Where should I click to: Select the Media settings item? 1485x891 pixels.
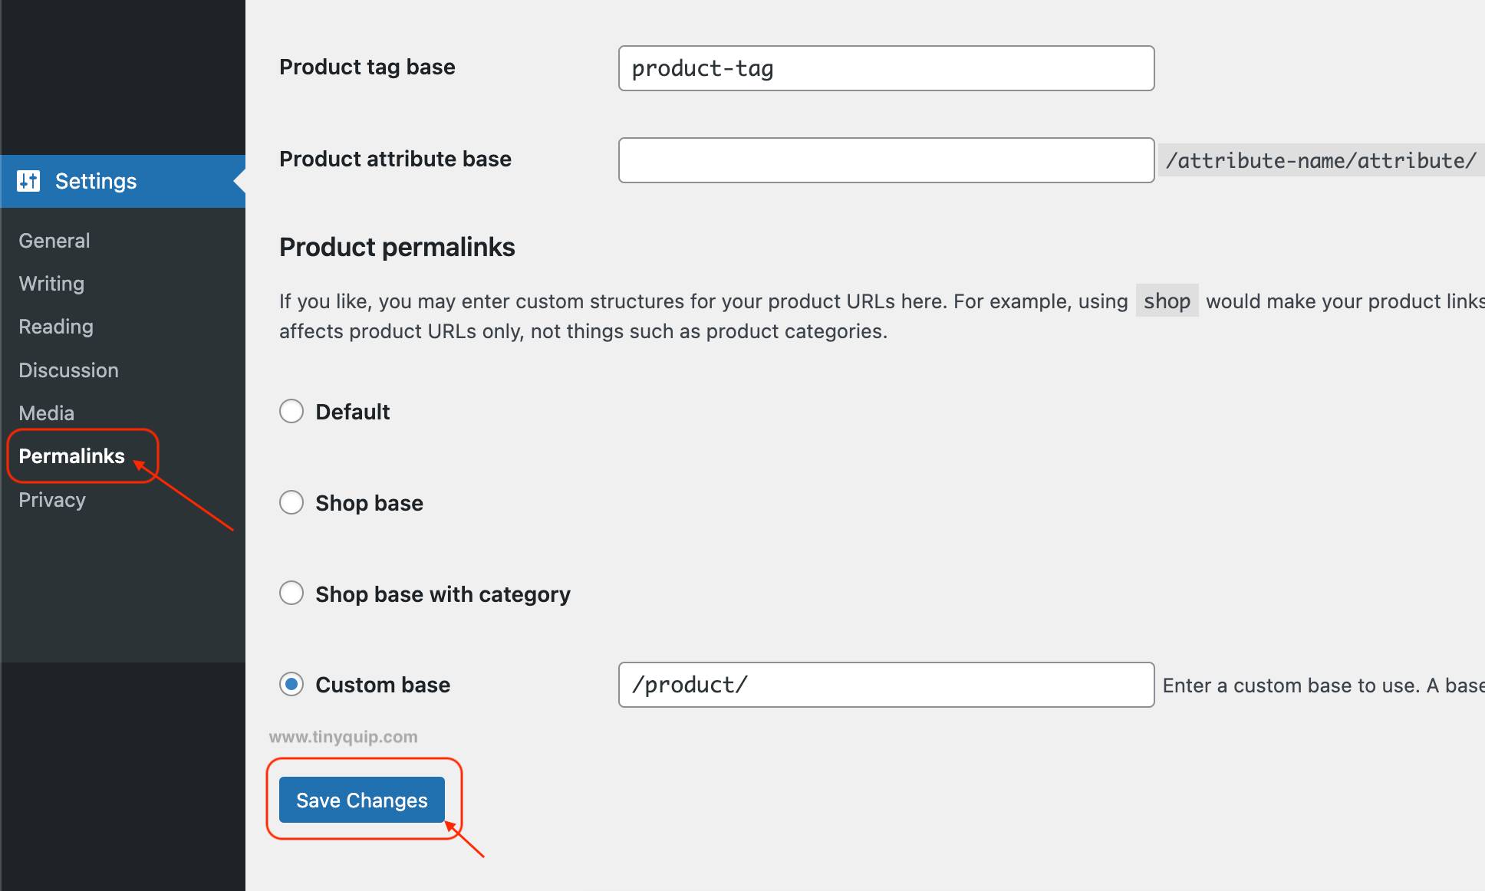coord(46,413)
